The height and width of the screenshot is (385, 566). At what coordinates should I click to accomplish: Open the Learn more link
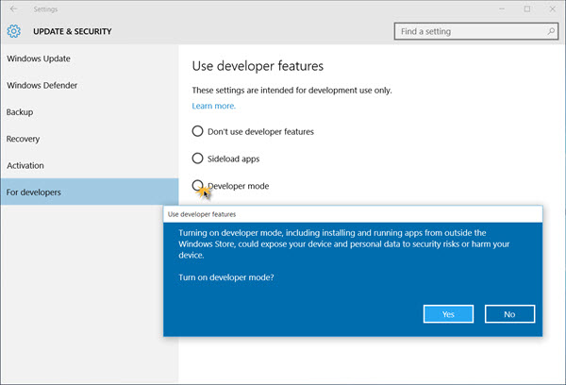point(214,106)
